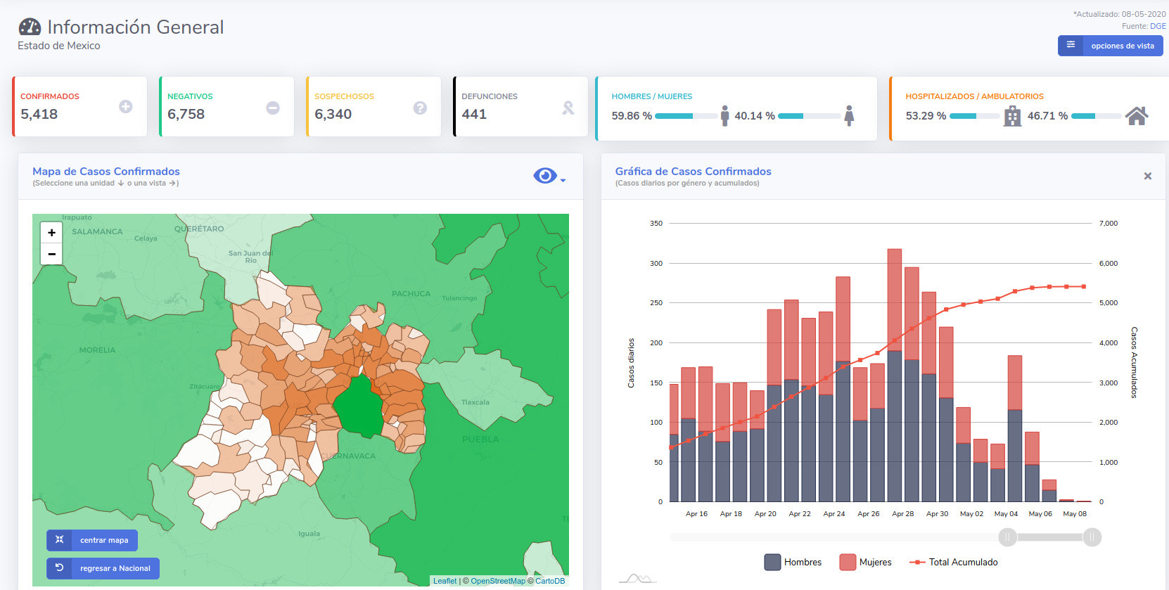This screenshot has height=590, width=1169.
Task: Click the female figure icon
Action: 849,116
